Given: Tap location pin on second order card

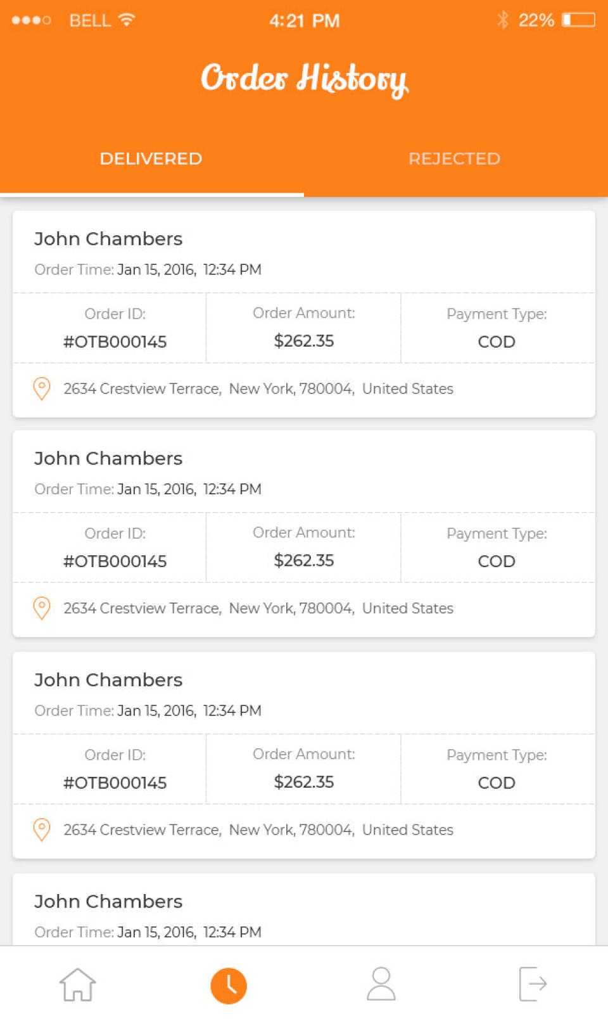Looking at the screenshot, I should pyautogui.click(x=42, y=608).
